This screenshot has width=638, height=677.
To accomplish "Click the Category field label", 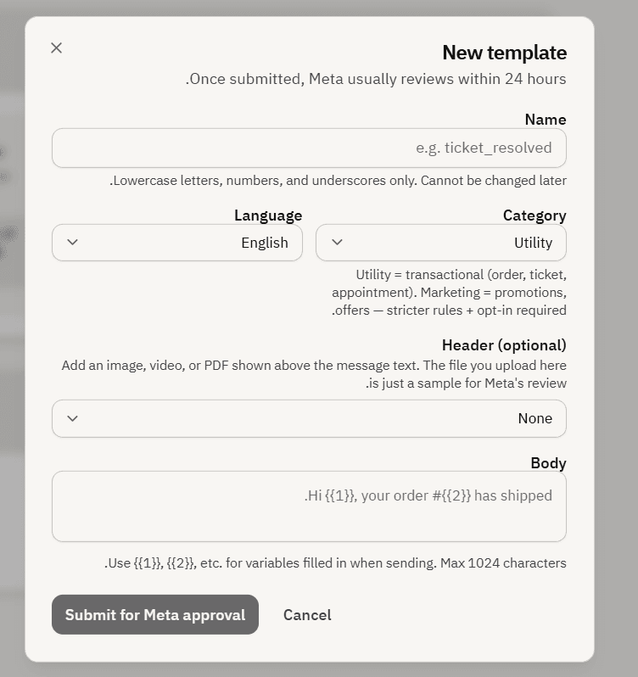I will (x=534, y=215).
